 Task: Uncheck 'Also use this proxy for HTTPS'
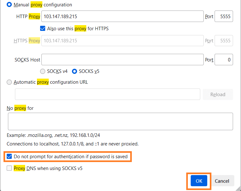click(43, 29)
